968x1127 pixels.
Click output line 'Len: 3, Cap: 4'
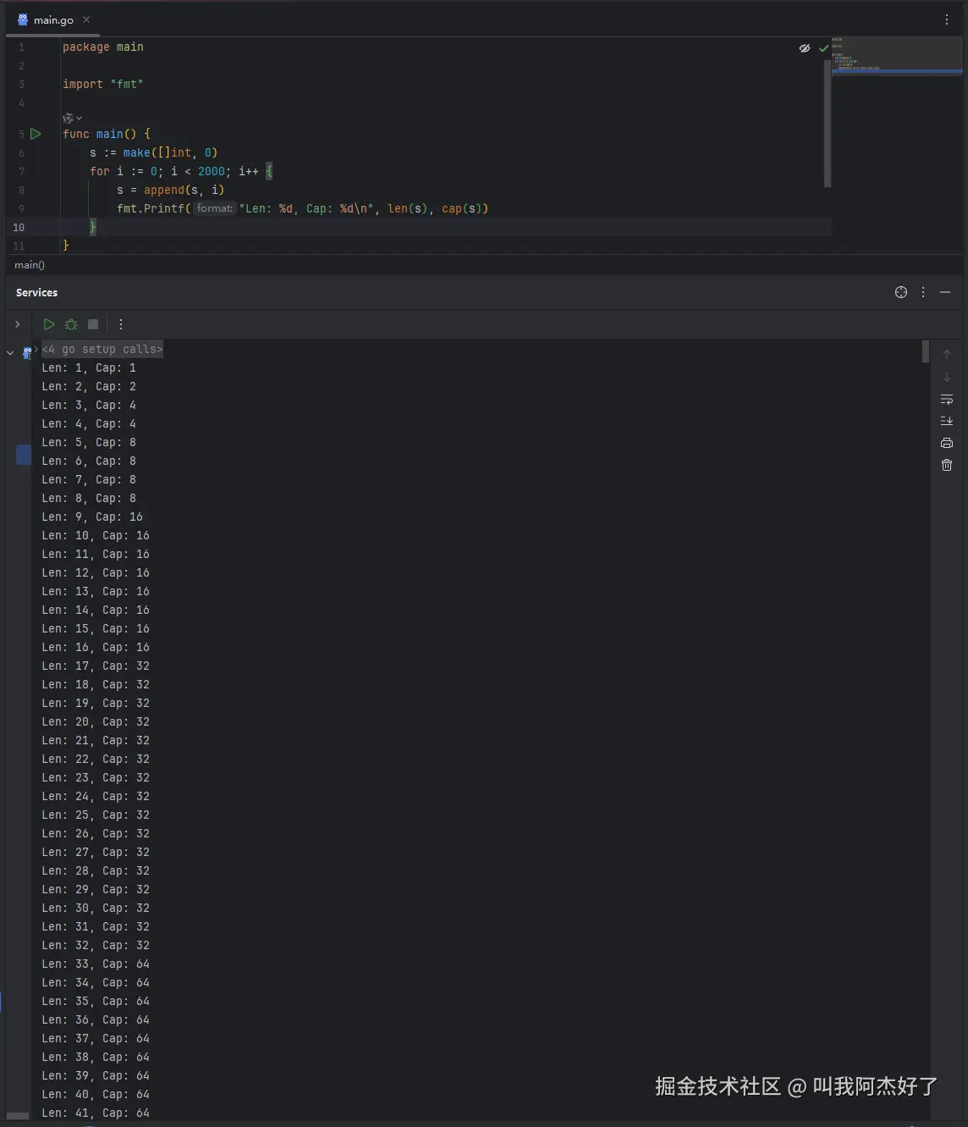coord(89,405)
